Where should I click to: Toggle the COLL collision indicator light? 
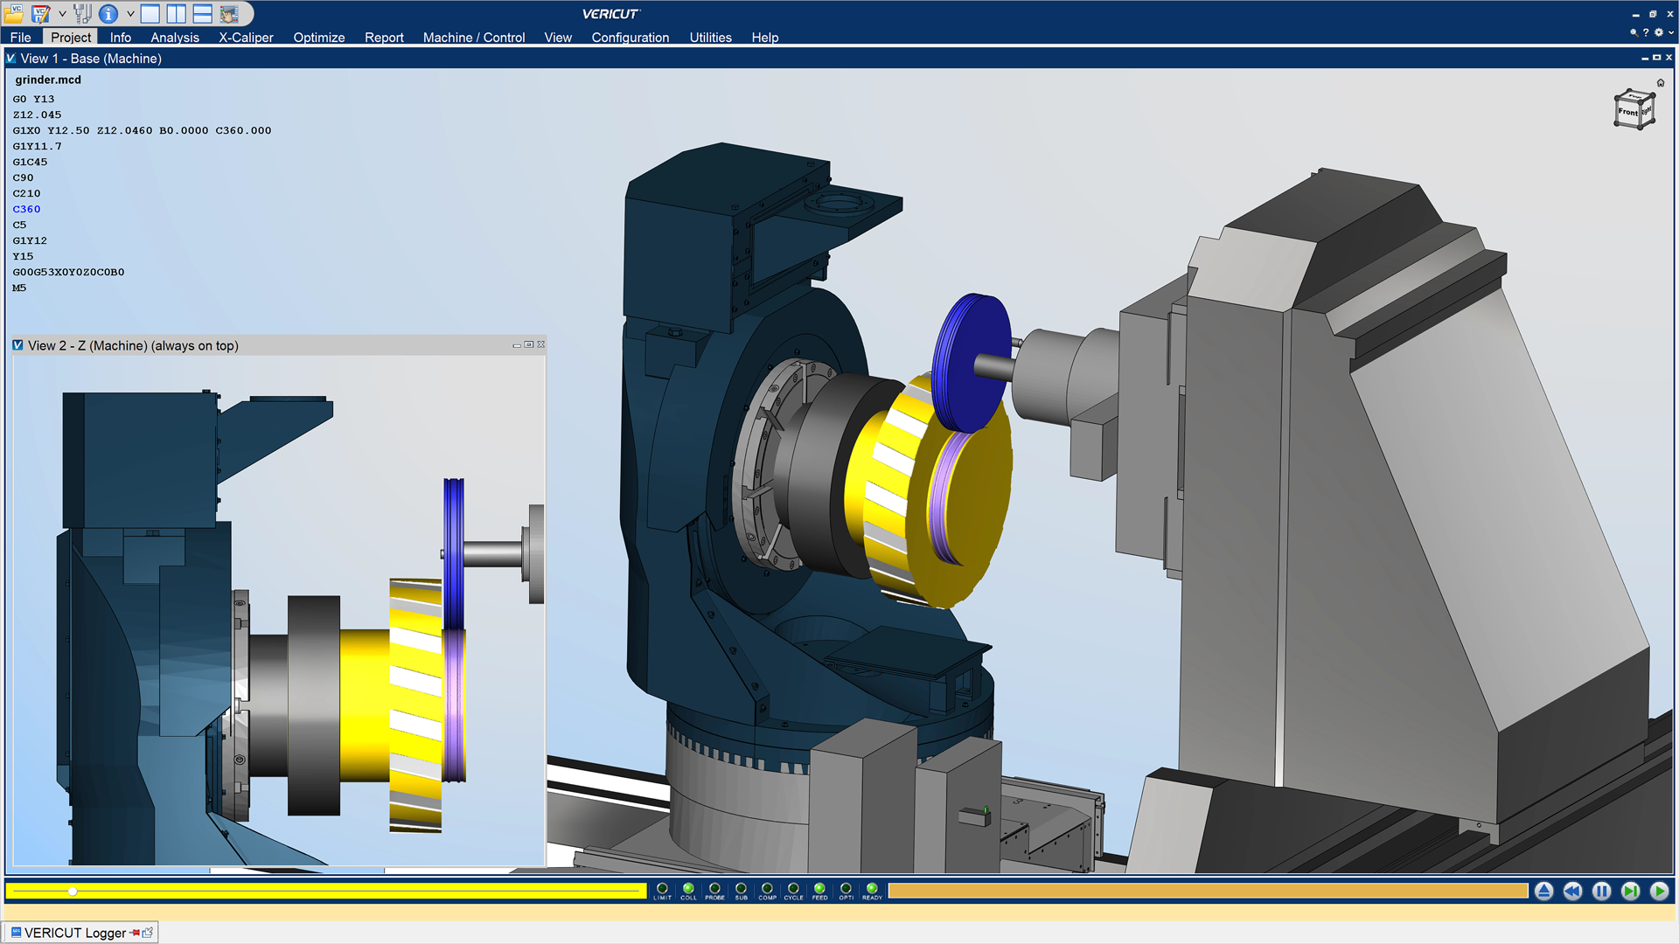(x=688, y=889)
